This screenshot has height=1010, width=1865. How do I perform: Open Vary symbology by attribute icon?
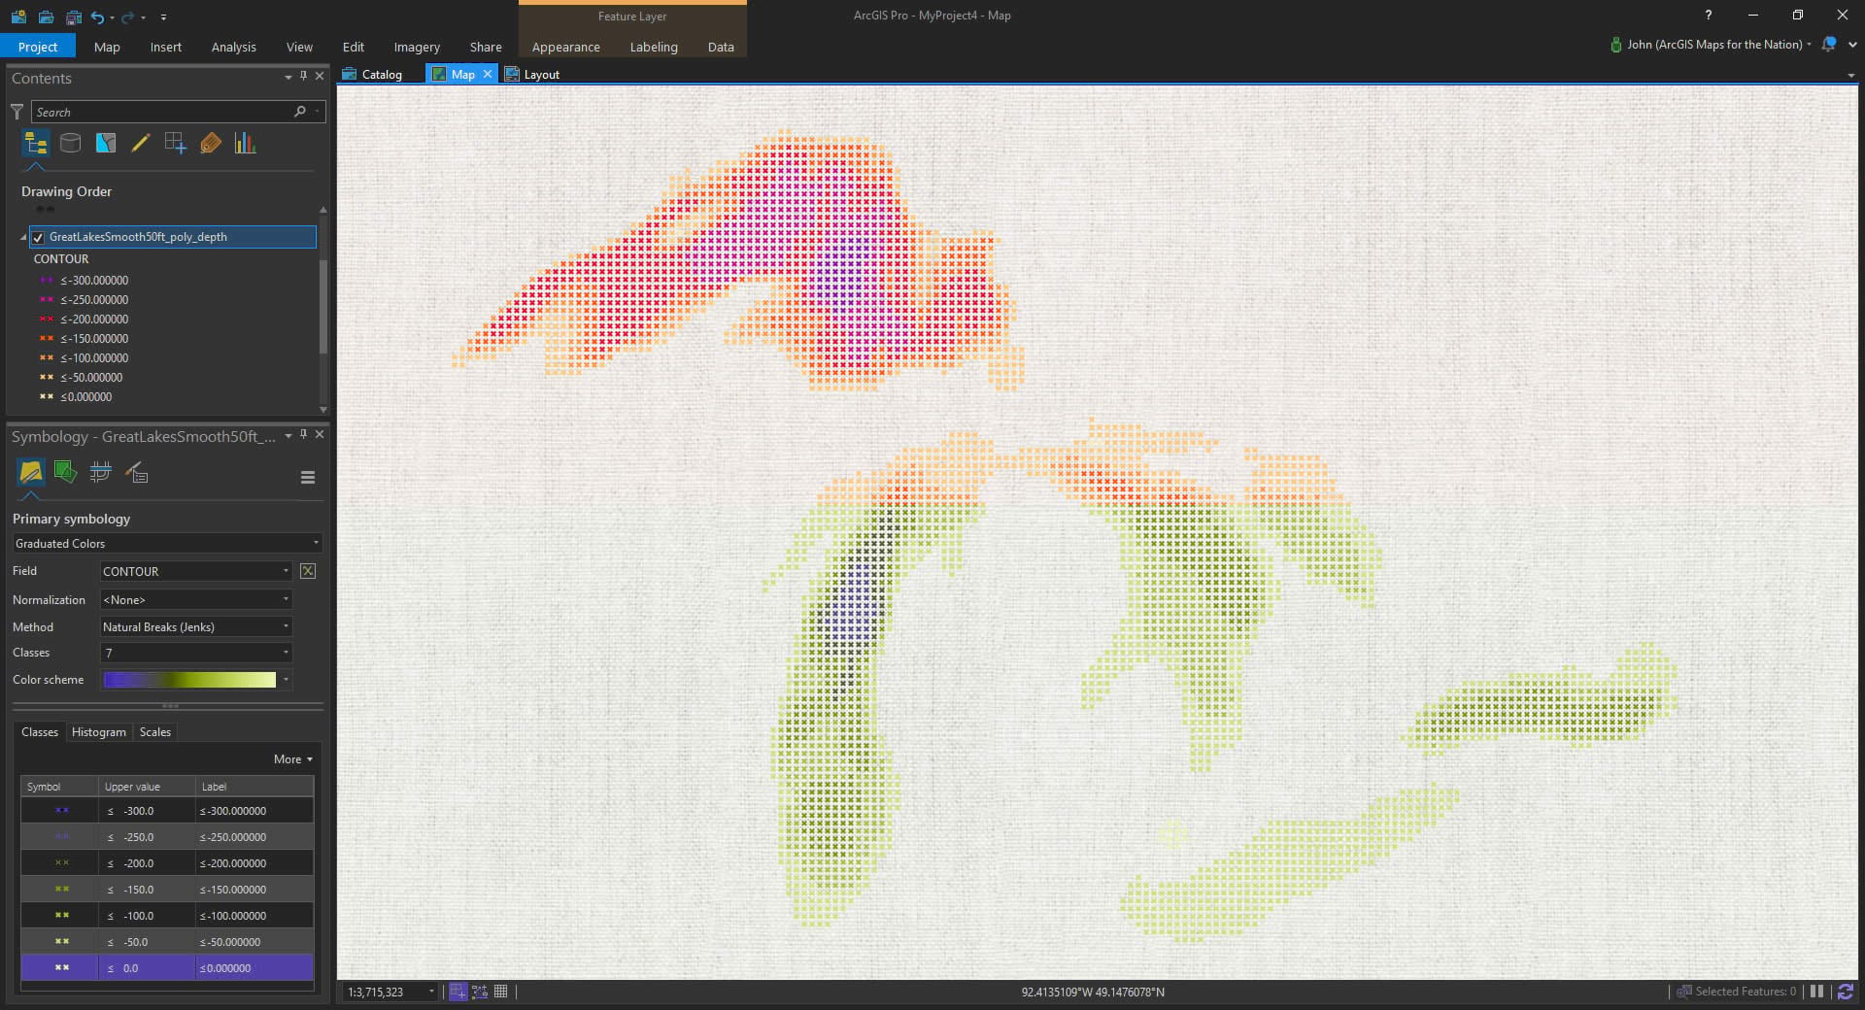click(x=65, y=472)
